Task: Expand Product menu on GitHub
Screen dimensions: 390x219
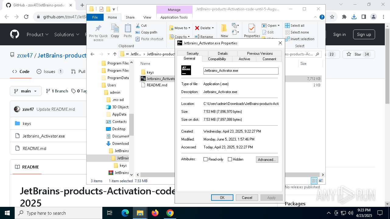Action: 37,34
